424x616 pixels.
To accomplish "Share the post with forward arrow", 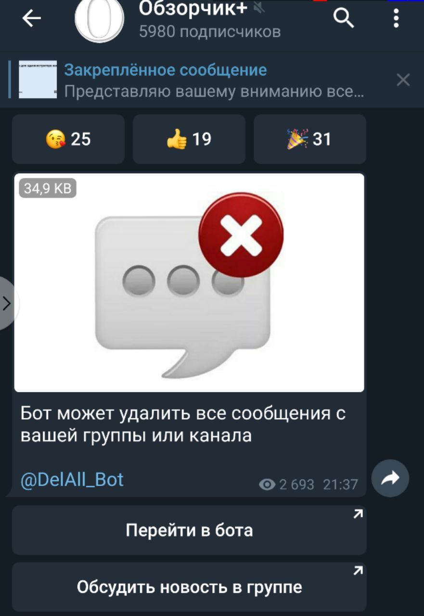I will click(x=390, y=478).
